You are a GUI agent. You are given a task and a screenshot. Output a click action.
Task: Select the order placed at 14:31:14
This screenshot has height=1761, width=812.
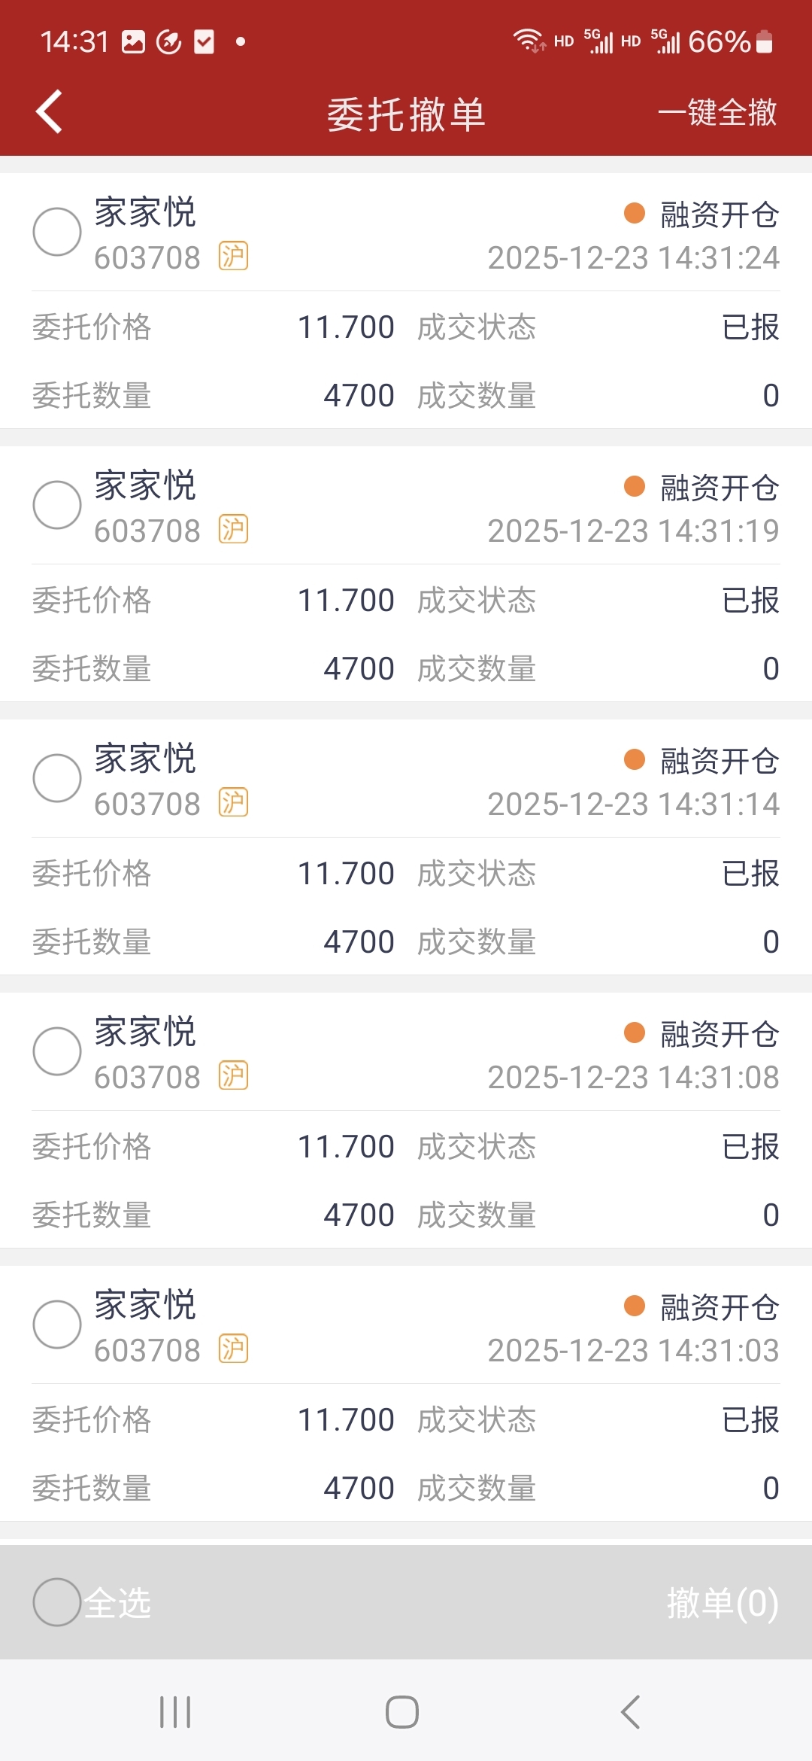pyautogui.click(x=57, y=778)
